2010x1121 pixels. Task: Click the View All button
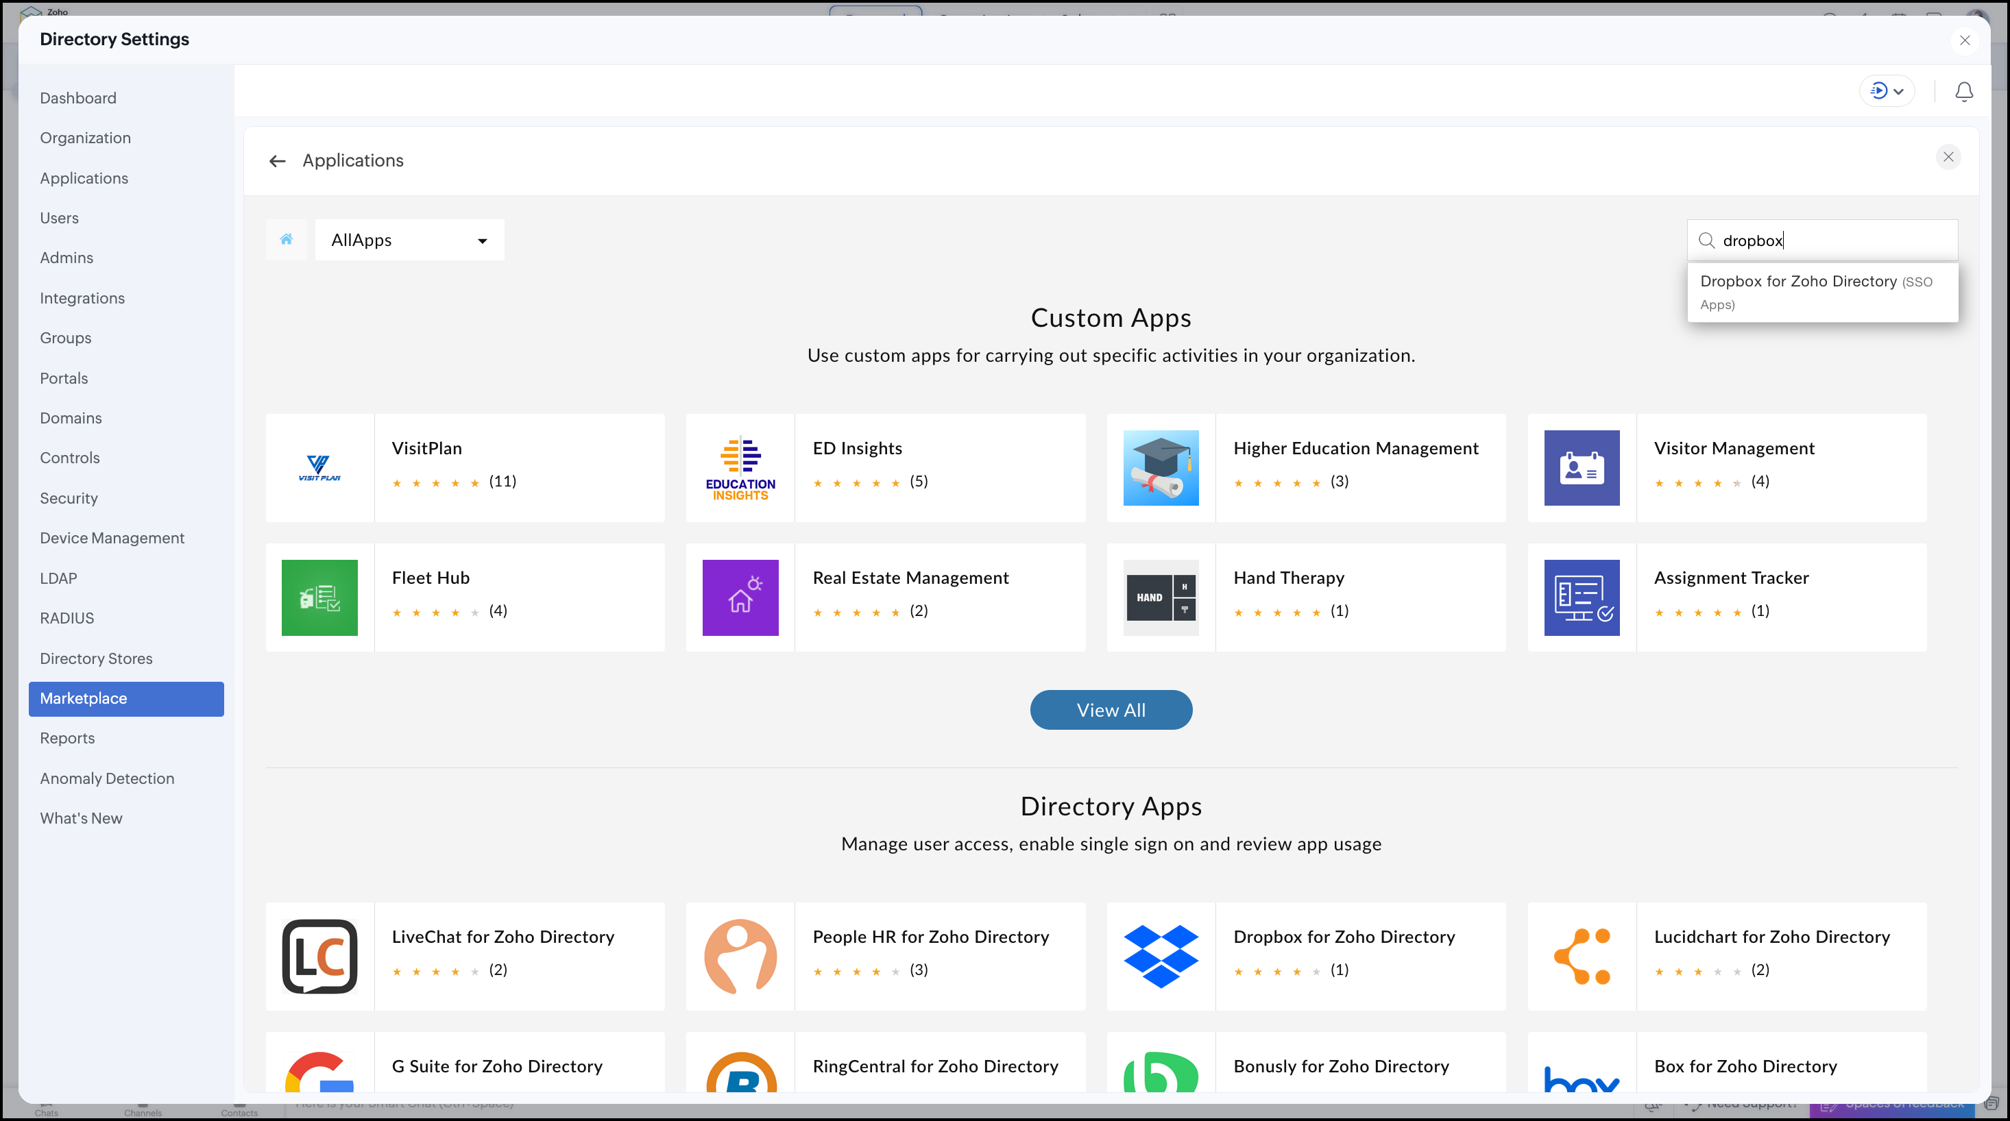[1111, 710]
